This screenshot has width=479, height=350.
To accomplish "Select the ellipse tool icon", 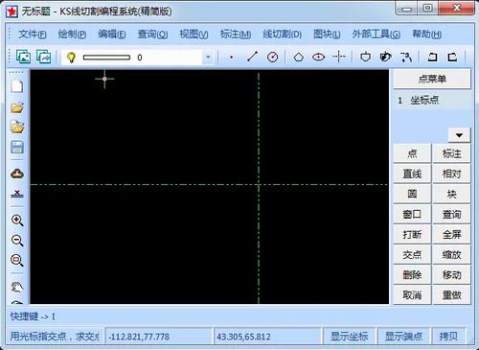I will click(x=318, y=58).
